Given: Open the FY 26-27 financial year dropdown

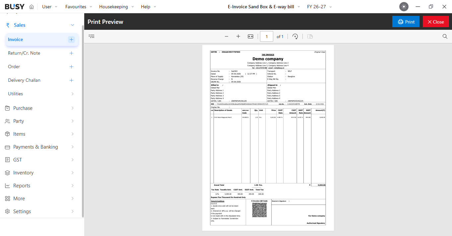Looking at the screenshot, I should pyautogui.click(x=320, y=7).
